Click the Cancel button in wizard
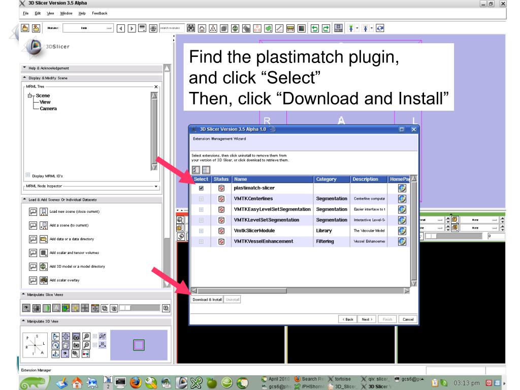Screen dimensions: 520x390 (x=408, y=319)
